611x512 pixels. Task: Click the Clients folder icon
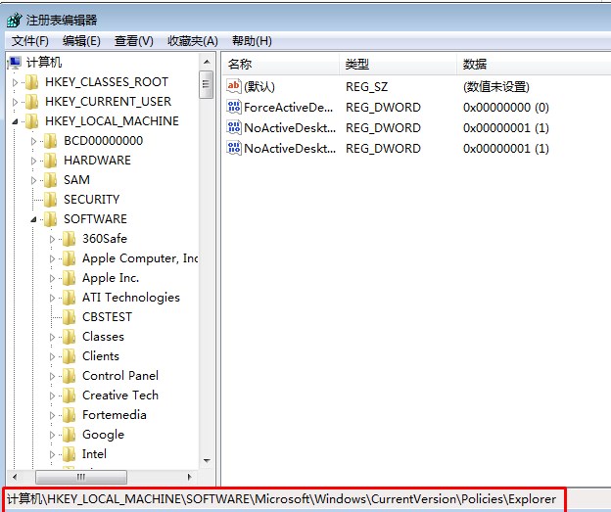point(69,356)
